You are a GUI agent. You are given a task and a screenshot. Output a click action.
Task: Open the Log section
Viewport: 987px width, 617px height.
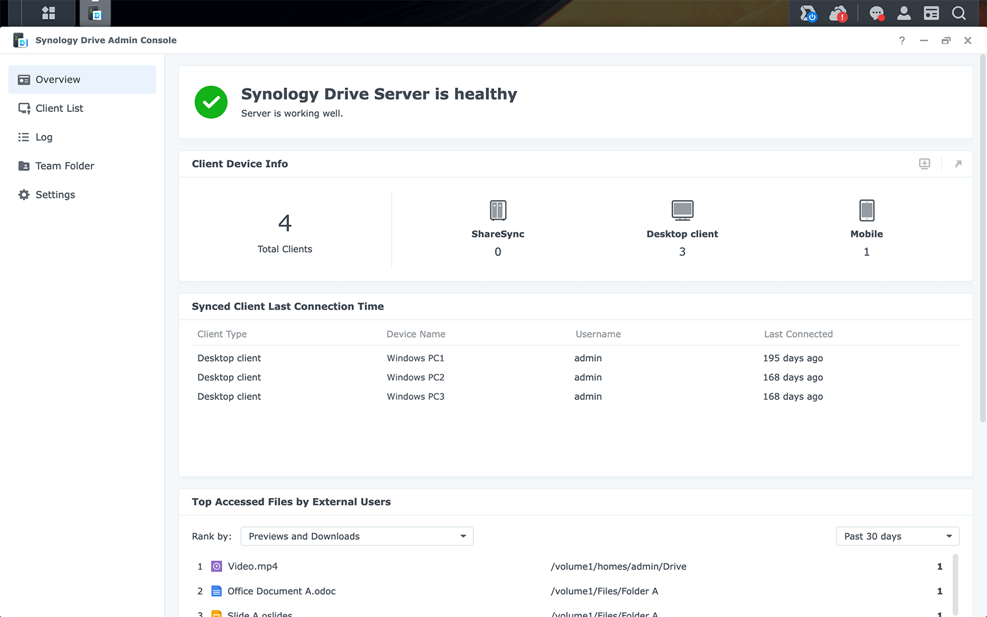[44, 137]
